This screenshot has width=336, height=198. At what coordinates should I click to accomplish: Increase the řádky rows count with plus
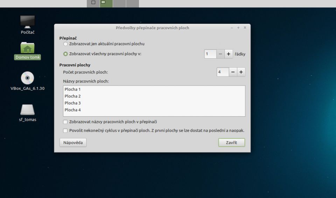(229, 54)
